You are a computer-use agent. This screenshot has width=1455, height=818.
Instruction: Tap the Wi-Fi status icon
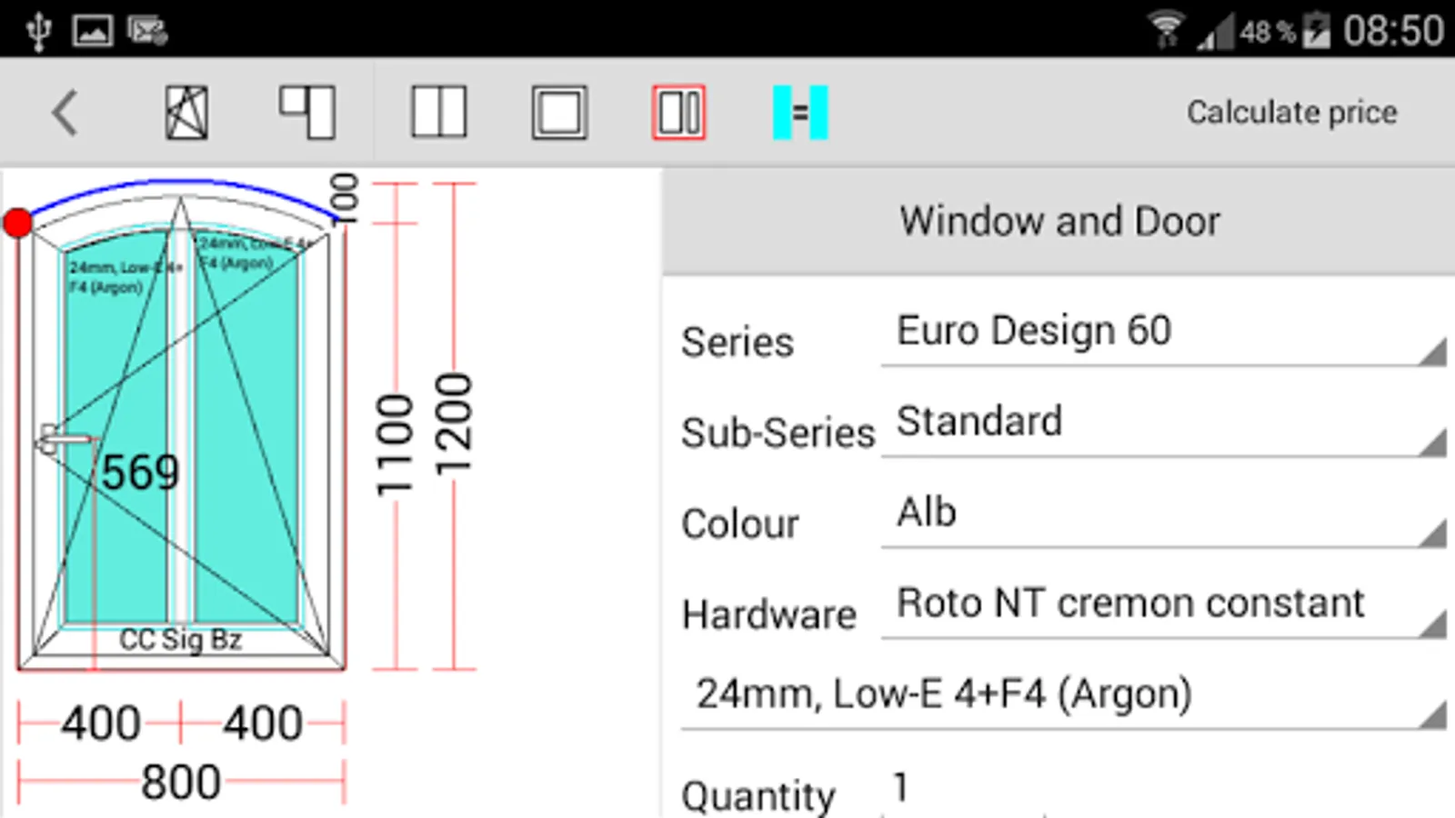pos(1167,29)
